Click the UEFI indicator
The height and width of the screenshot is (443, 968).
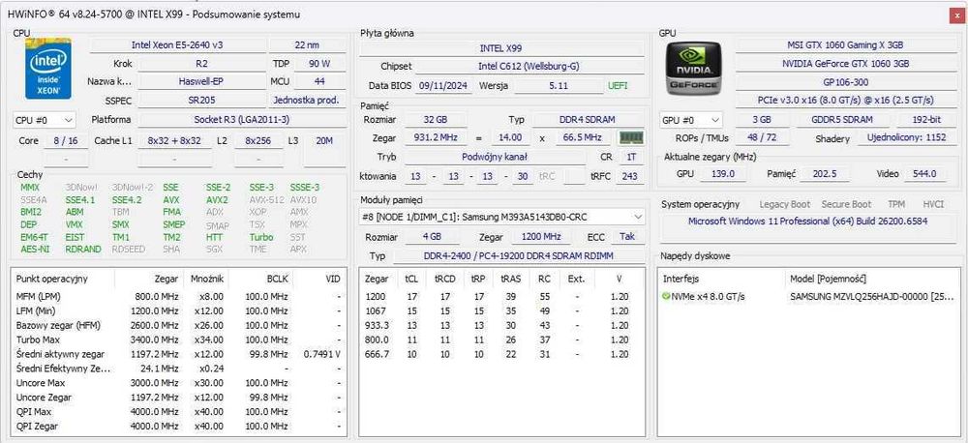click(618, 86)
